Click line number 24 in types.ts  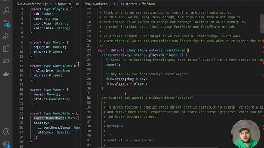(x=21, y=118)
